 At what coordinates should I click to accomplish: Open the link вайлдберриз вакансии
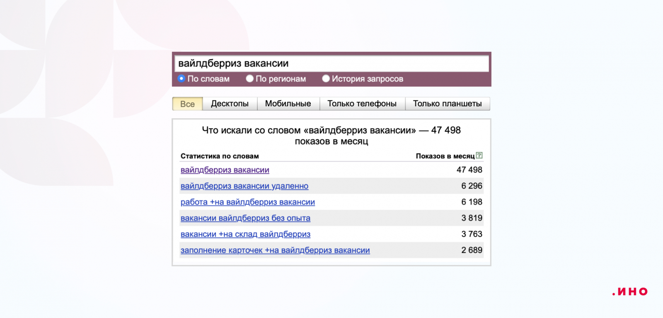[x=225, y=170]
